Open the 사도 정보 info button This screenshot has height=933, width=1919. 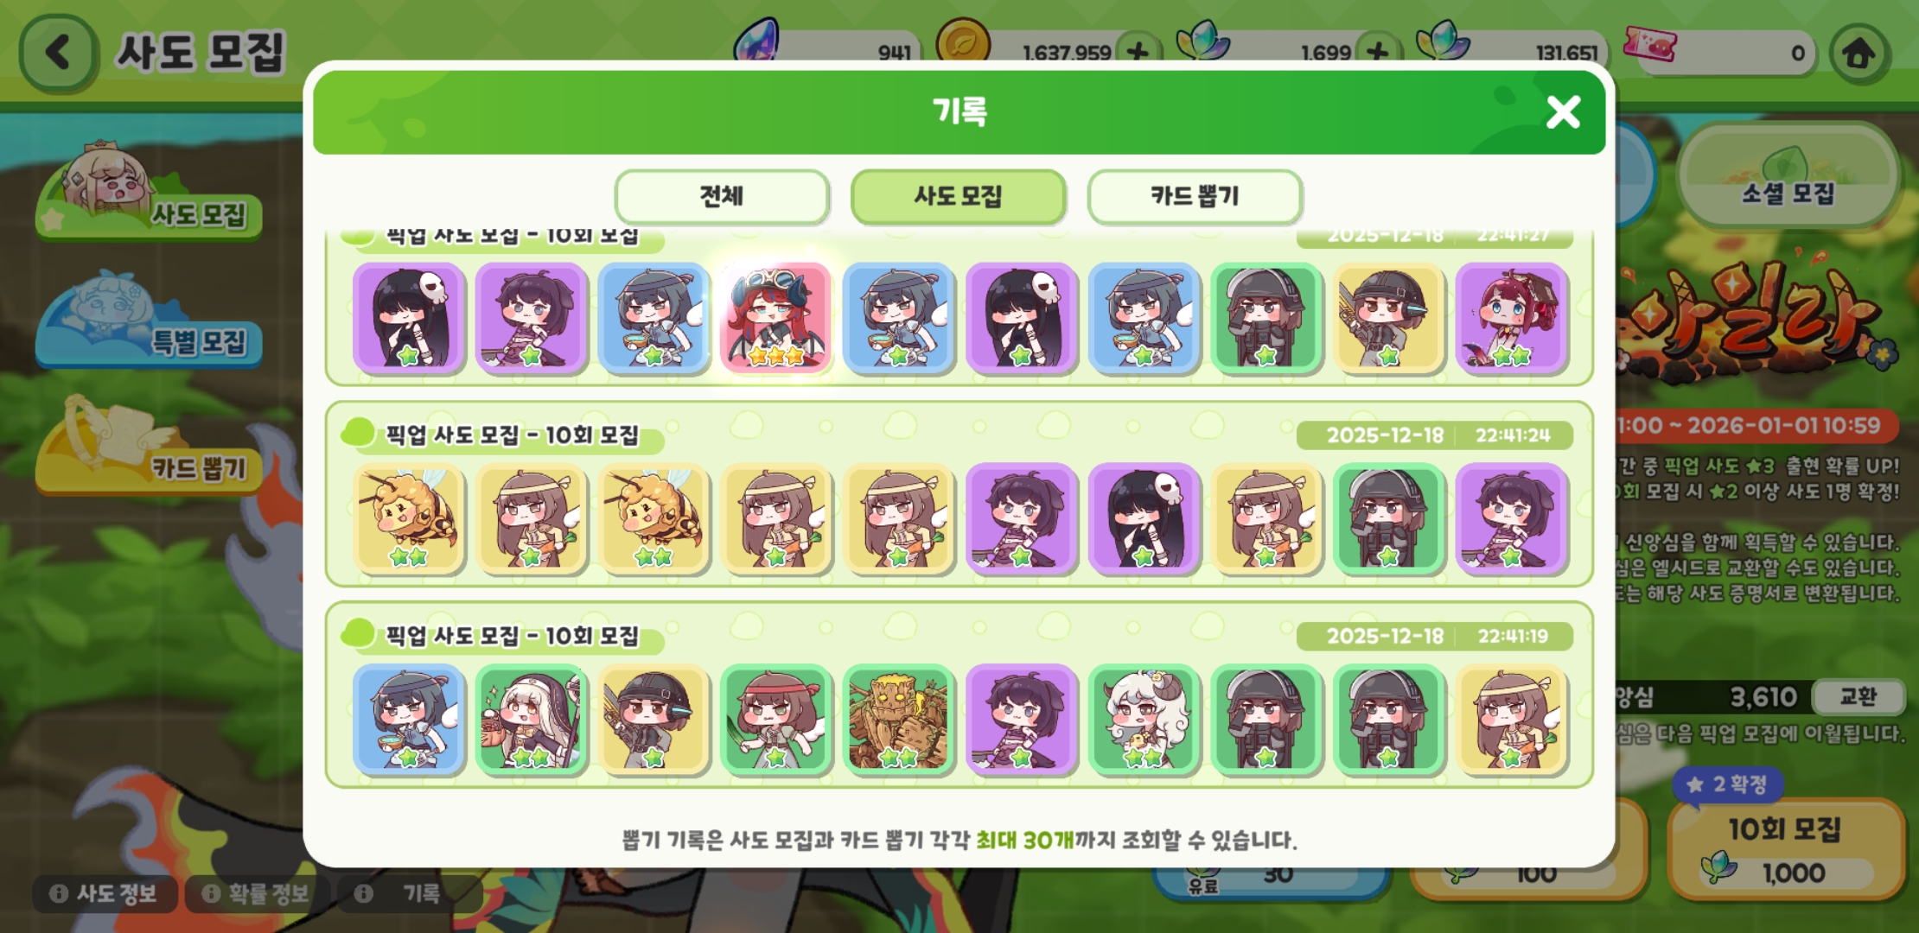coord(105,893)
